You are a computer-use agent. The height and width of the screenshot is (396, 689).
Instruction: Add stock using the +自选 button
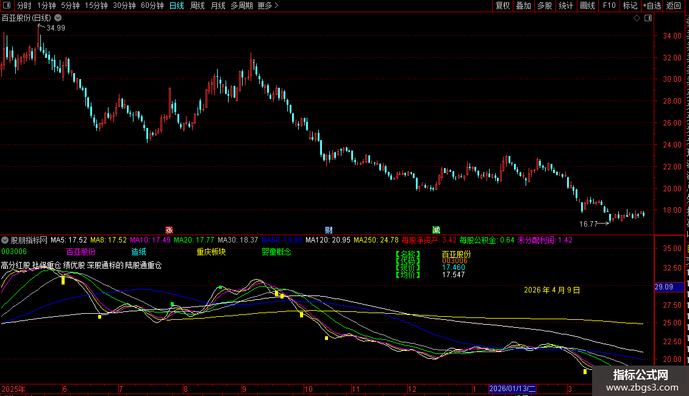[652, 5]
